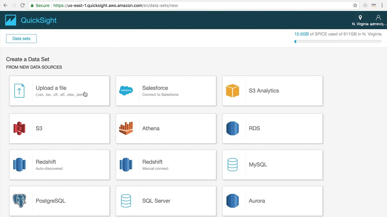Choose the orange Athena icon
Viewport: 387px width, 217px height.
pyautogui.click(x=126, y=128)
